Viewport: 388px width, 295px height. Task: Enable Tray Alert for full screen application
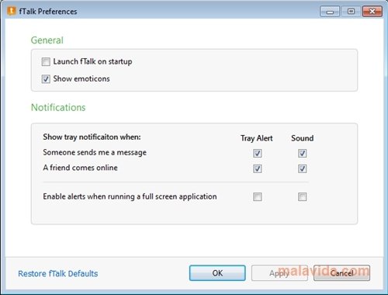point(258,196)
